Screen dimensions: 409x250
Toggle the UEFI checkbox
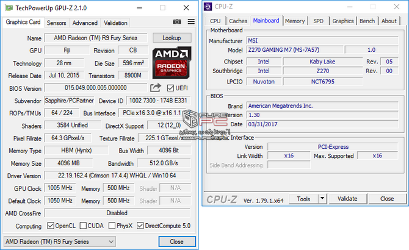(x=170, y=88)
